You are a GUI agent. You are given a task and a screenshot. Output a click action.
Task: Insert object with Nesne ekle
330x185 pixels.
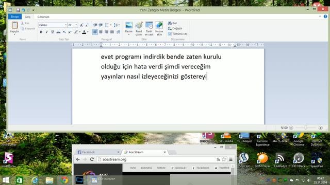tap(159, 29)
